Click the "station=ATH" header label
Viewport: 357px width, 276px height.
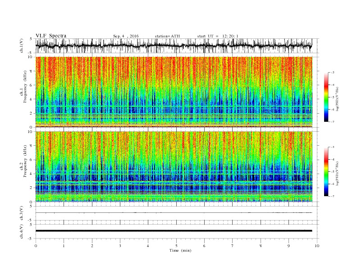pos(167,36)
